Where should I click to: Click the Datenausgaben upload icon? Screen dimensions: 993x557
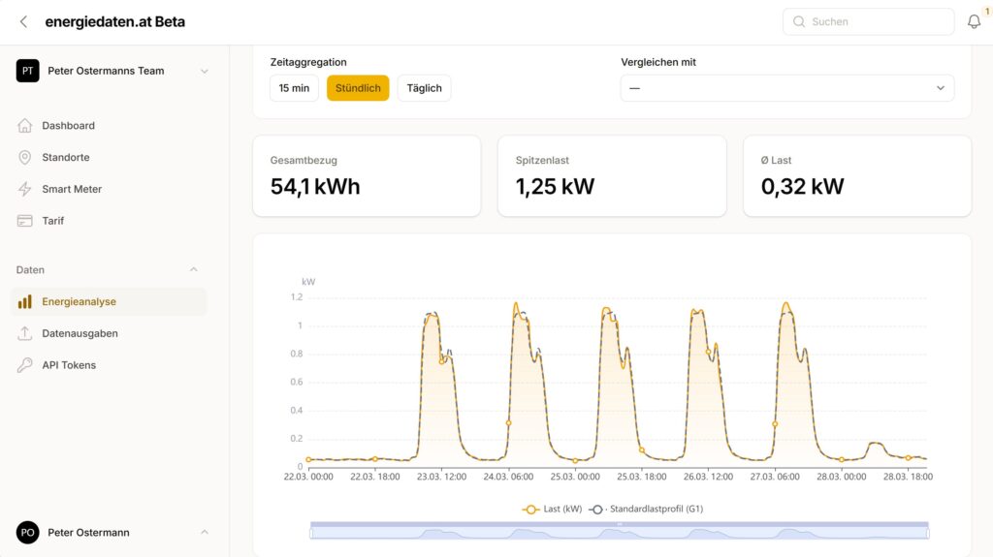coord(25,333)
